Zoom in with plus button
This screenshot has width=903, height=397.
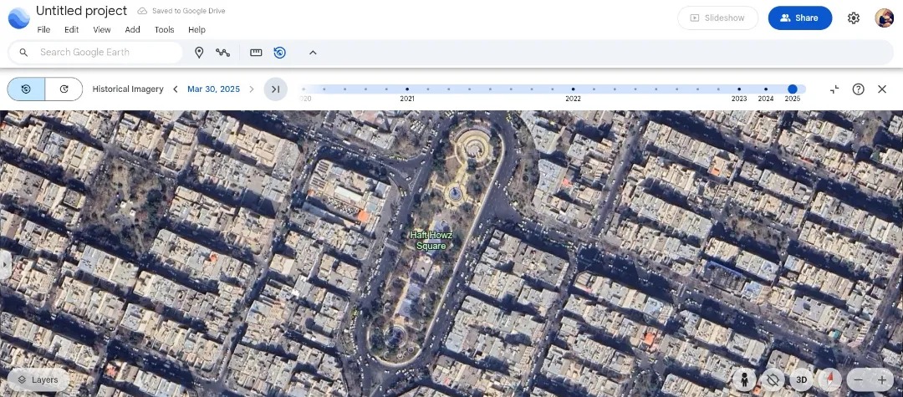(x=882, y=379)
